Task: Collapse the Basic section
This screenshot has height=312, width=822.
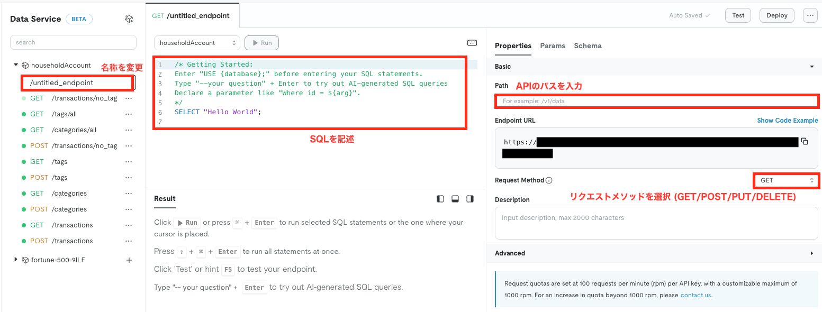Action: pyautogui.click(x=812, y=67)
